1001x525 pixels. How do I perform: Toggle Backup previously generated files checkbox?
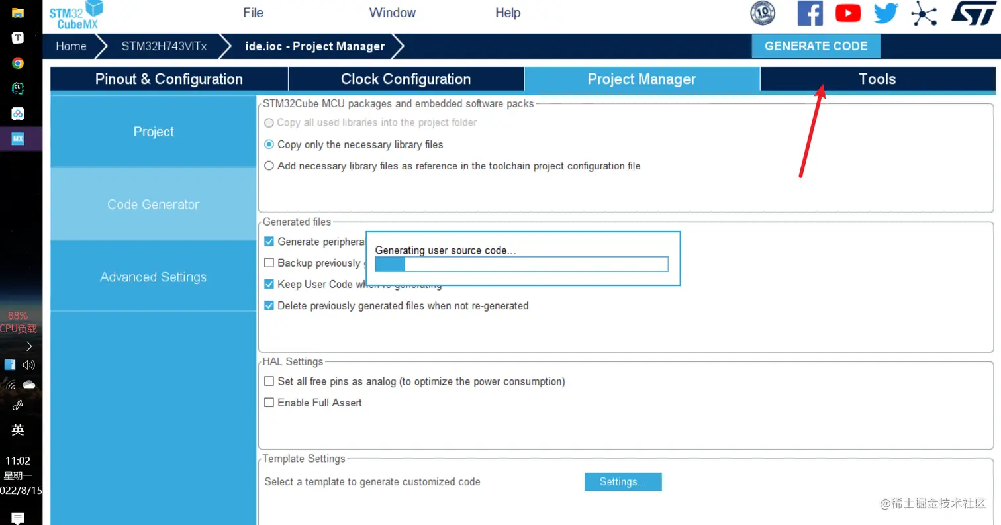coord(269,263)
